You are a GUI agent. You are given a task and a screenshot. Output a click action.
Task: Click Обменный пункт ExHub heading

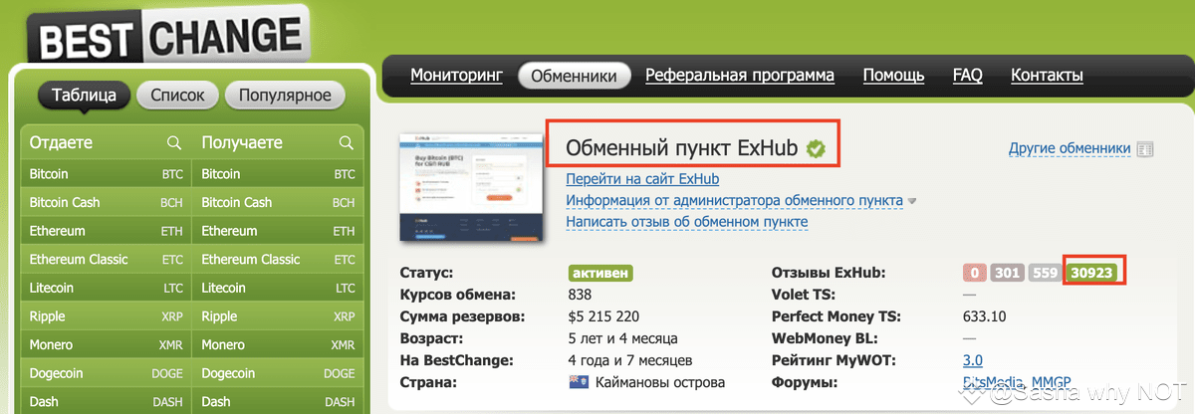(x=682, y=149)
